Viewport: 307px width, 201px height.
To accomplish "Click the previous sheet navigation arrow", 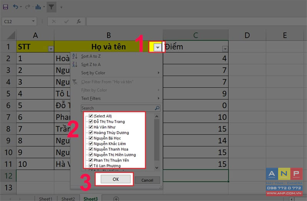I will 10,199.
